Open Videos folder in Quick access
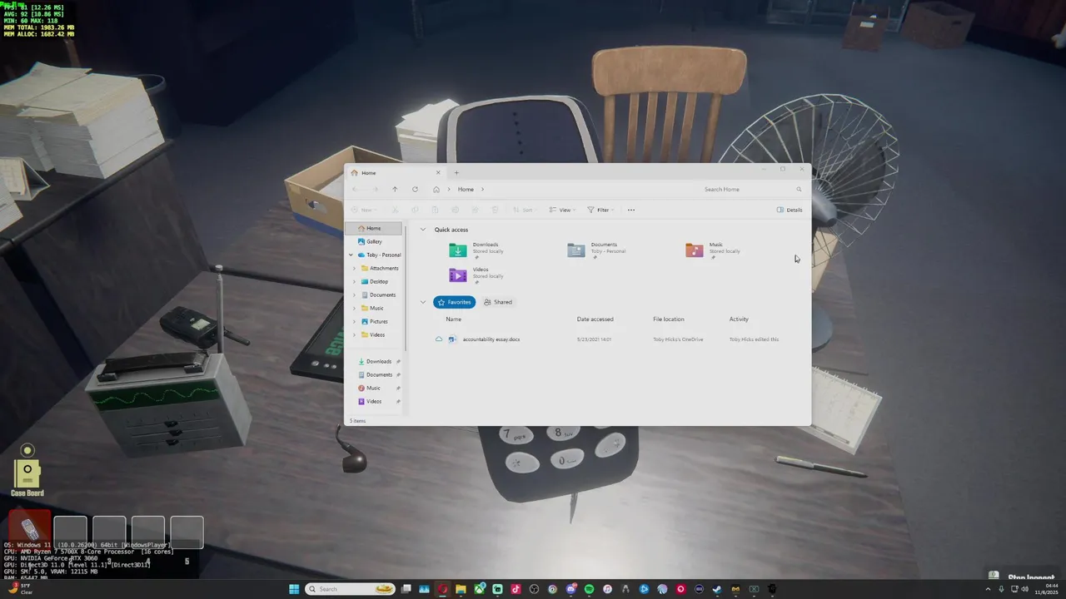 [x=478, y=275]
